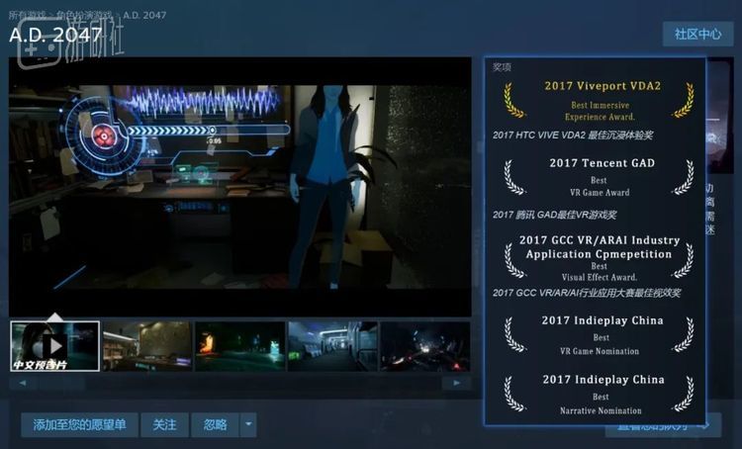Image resolution: width=742 pixels, height=449 pixels.
Task: Expand the dropdown arrow beside 忽略
Action: (248, 424)
